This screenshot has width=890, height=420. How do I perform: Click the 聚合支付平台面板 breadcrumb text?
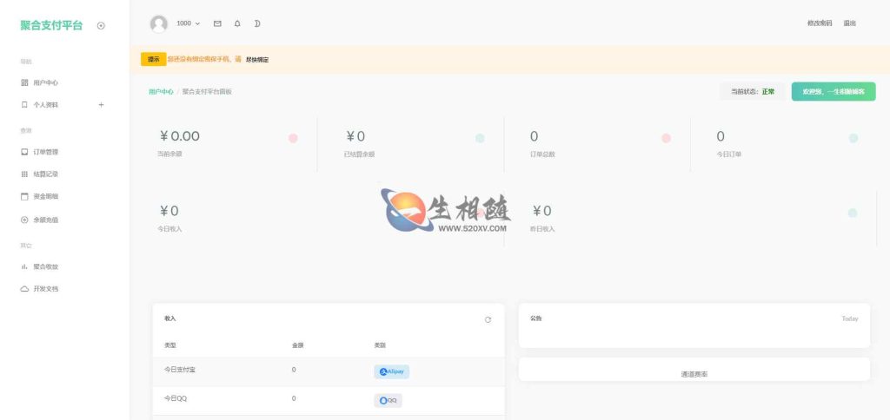point(207,92)
